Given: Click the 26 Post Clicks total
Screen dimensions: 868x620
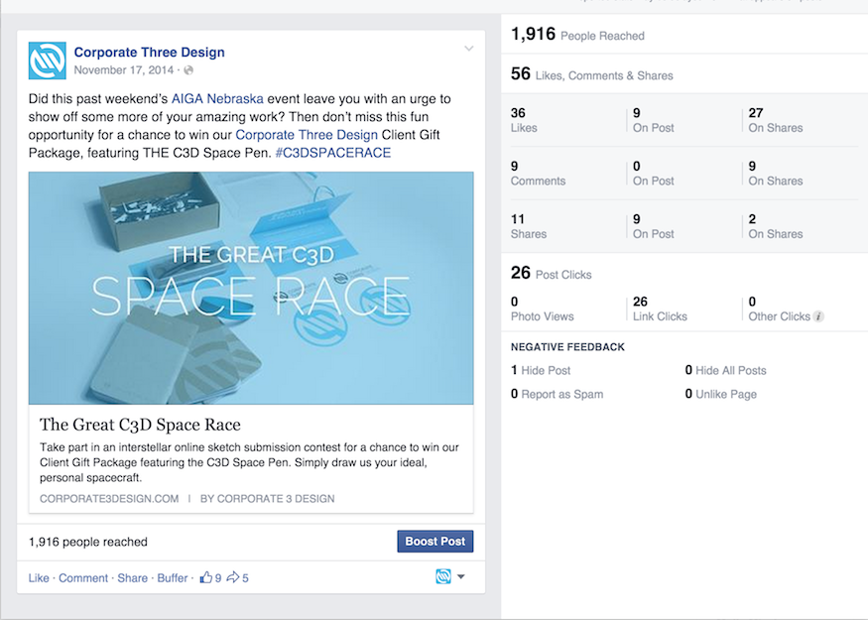Looking at the screenshot, I should pyautogui.click(x=552, y=273).
